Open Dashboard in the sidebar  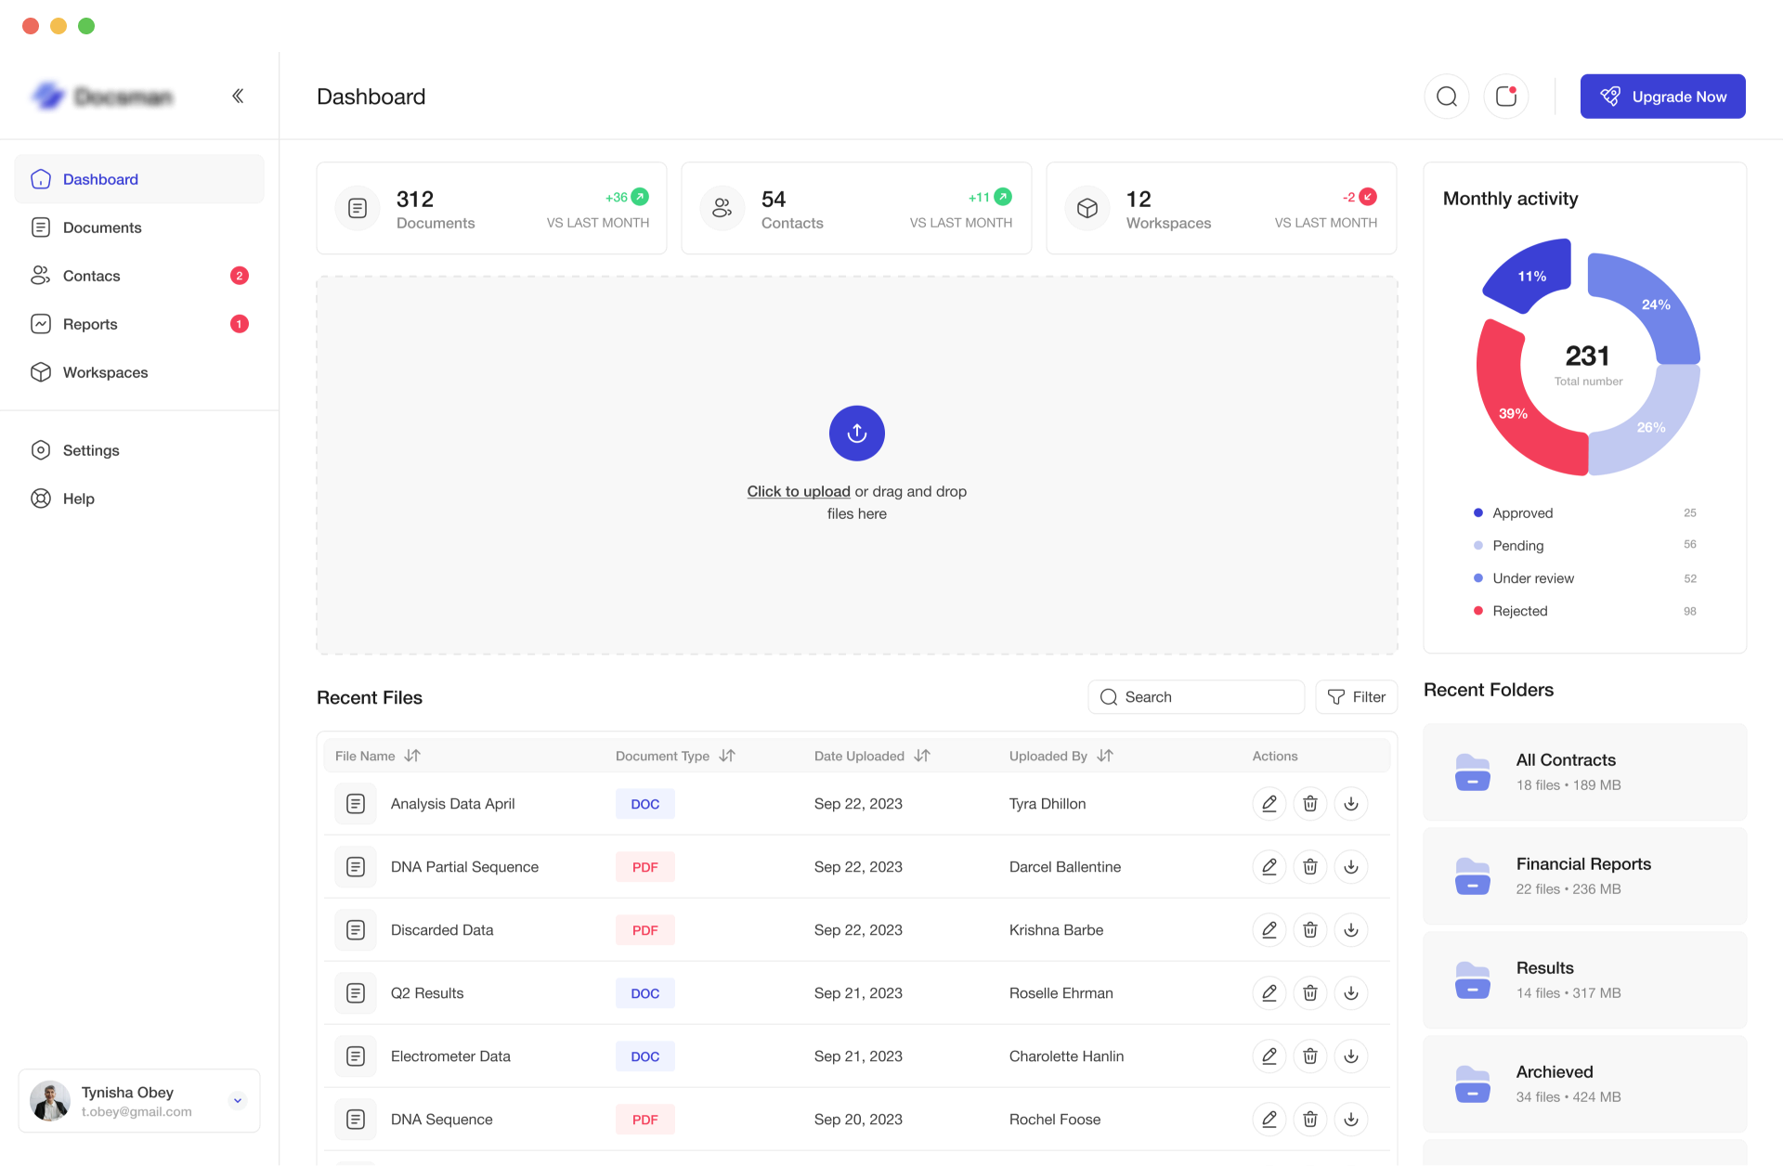[x=139, y=179]
